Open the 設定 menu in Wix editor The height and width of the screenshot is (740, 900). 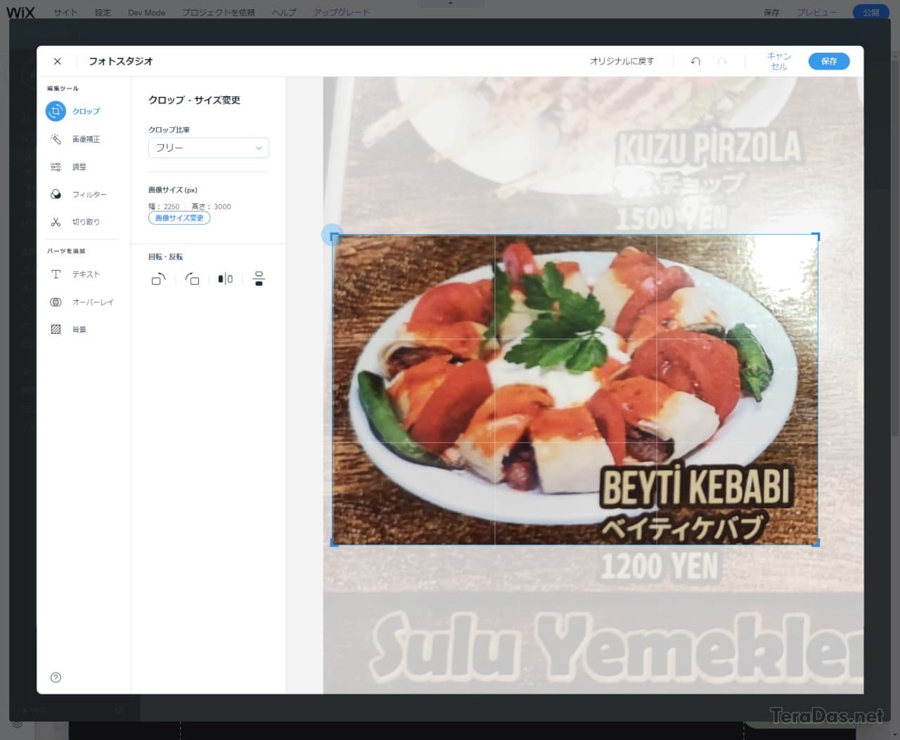tap(103, 13)
